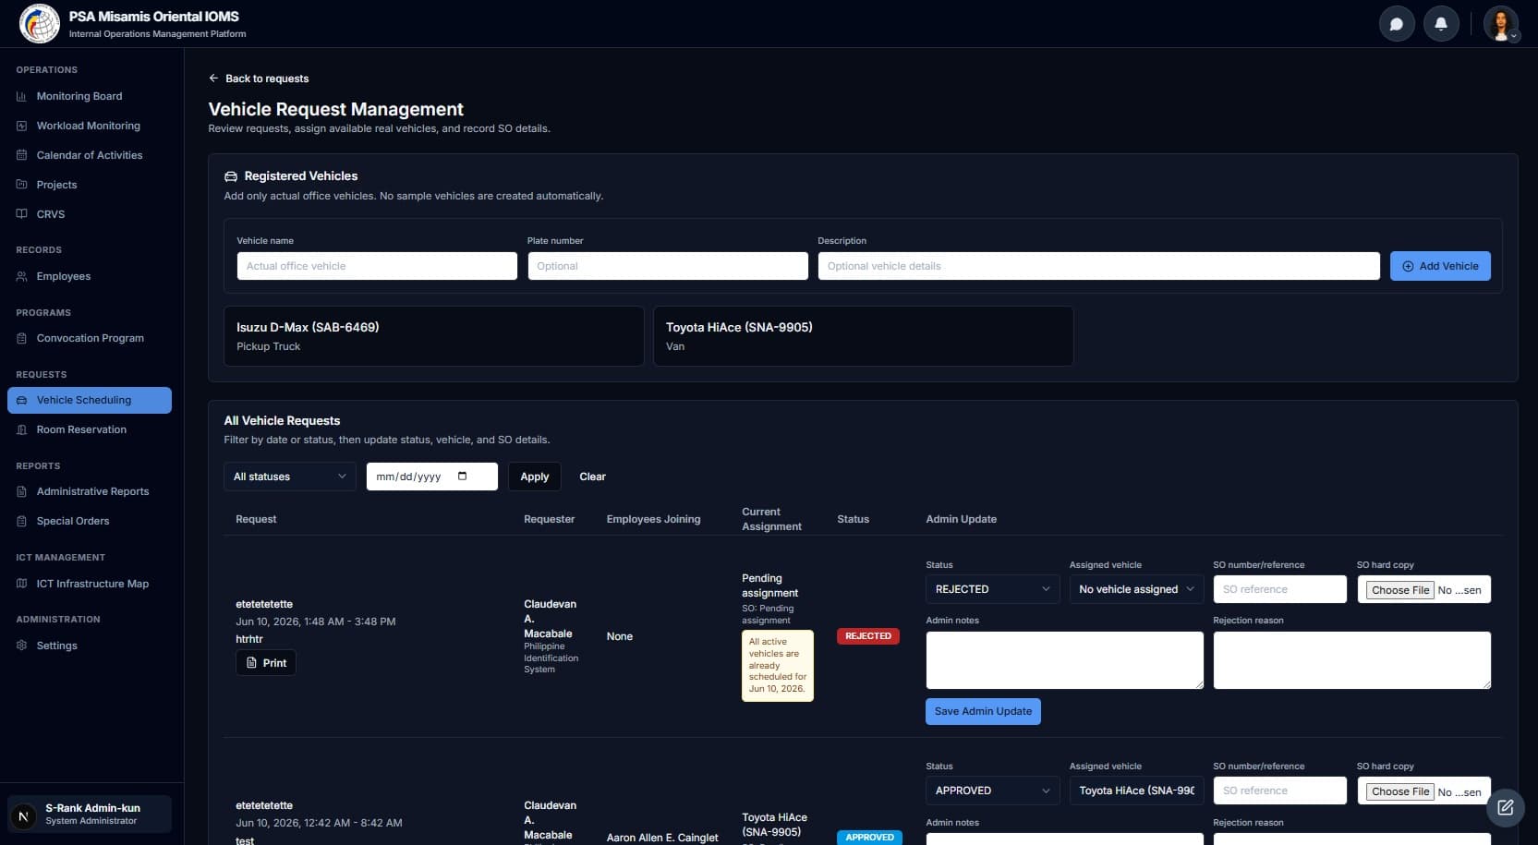Print the first etetetetette request
Screen dimensions: 1538x845
point(266,663)
